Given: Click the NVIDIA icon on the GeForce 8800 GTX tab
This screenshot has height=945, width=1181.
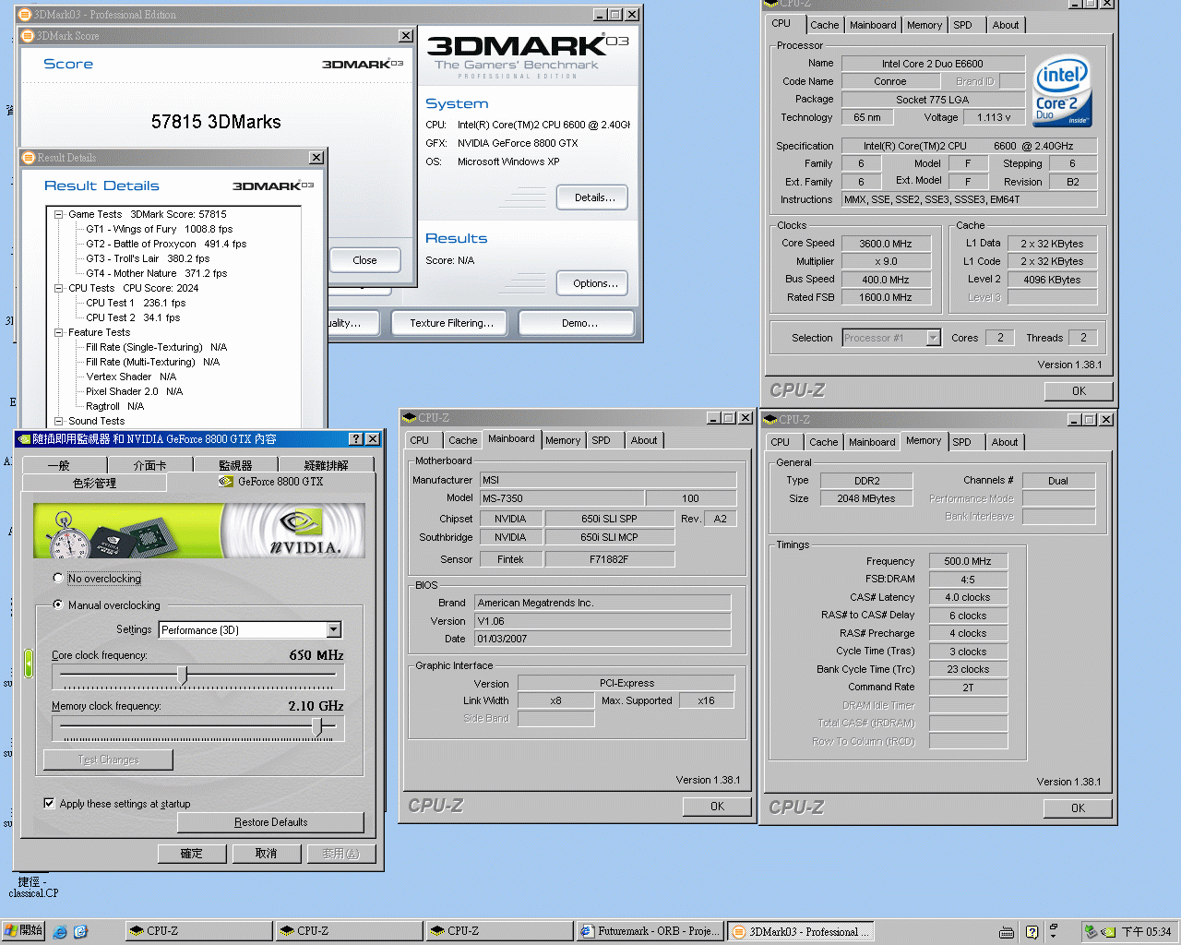Looking at the screenshot, I should [226, 482].
